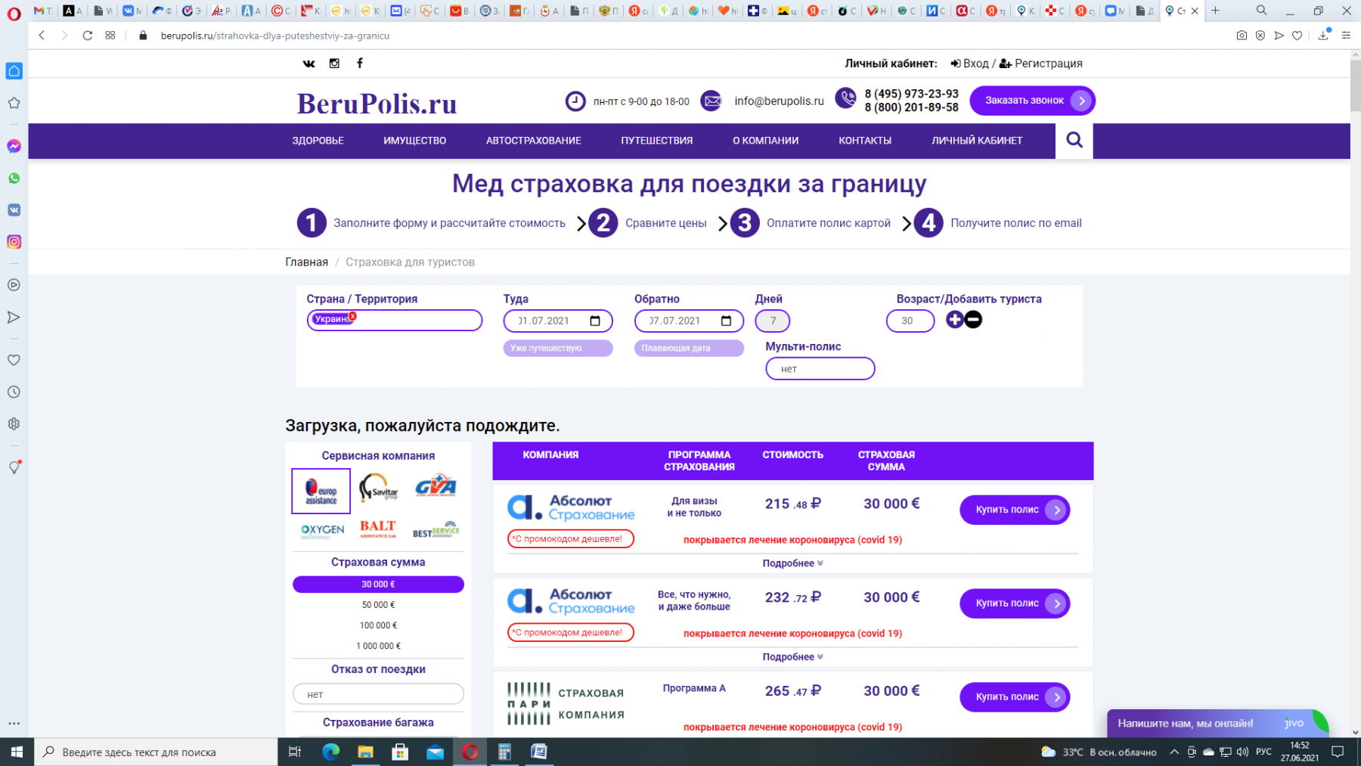Screen dimensions: 1361x766
Task: Open browser snapshot camera icon
Action: [1242, 36]
